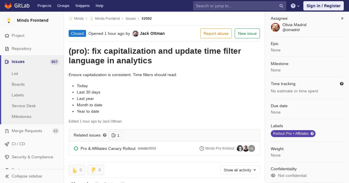Click the Minds Frontend breadcrumb icon
Image resolution: width=349 pixels, height=183 pixels.
[92, 19]
